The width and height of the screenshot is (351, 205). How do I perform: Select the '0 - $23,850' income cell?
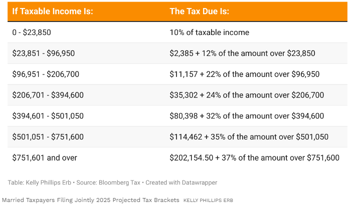coord(32,32)
